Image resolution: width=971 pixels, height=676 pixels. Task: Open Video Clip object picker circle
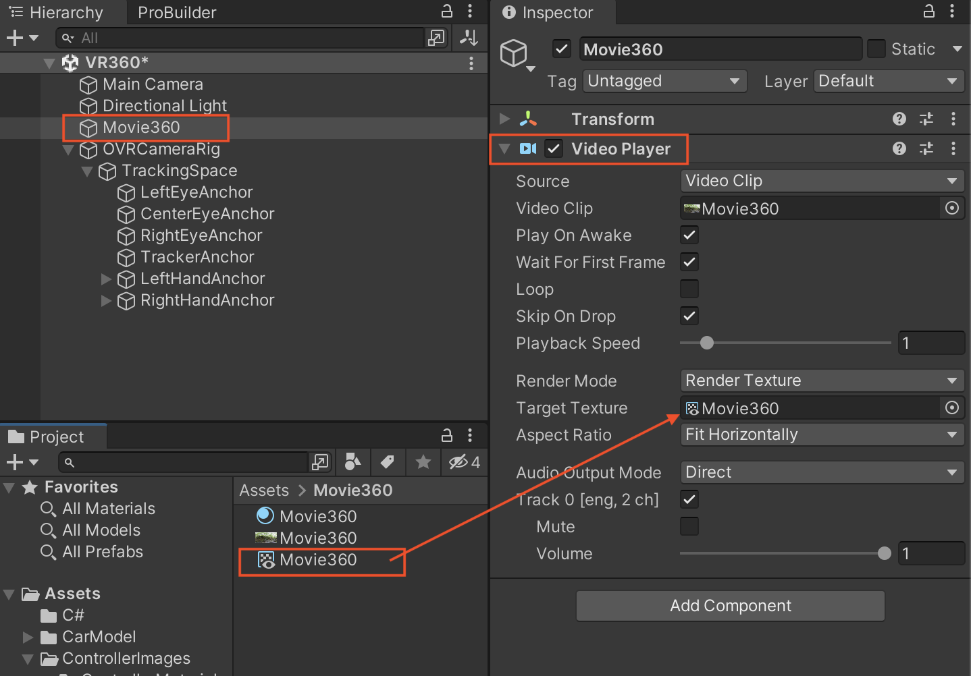click(x=952, y=208)
